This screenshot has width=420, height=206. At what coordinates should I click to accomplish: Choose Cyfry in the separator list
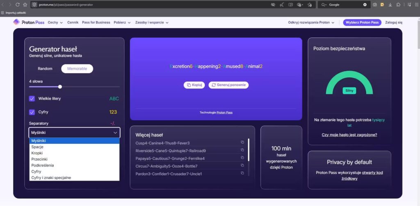point(75,172)
